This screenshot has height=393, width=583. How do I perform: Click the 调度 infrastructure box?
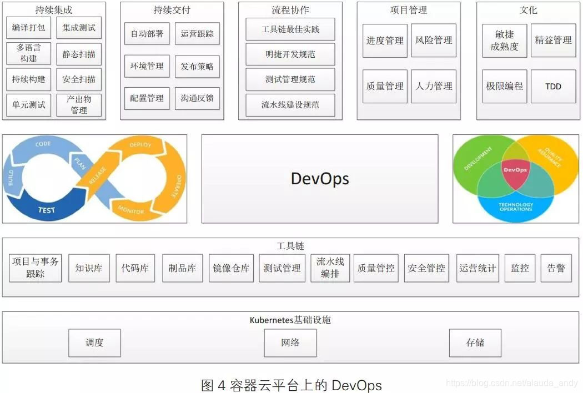click(x=94, y=343)
